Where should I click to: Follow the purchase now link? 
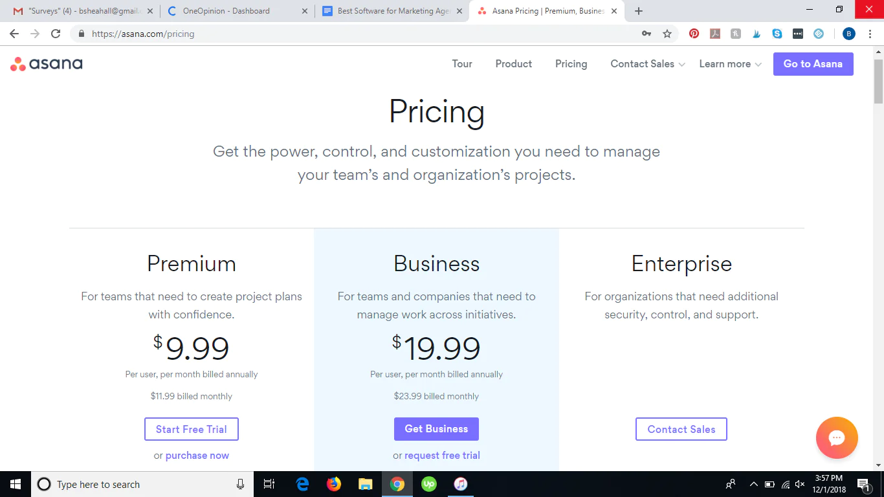[197, 456]
